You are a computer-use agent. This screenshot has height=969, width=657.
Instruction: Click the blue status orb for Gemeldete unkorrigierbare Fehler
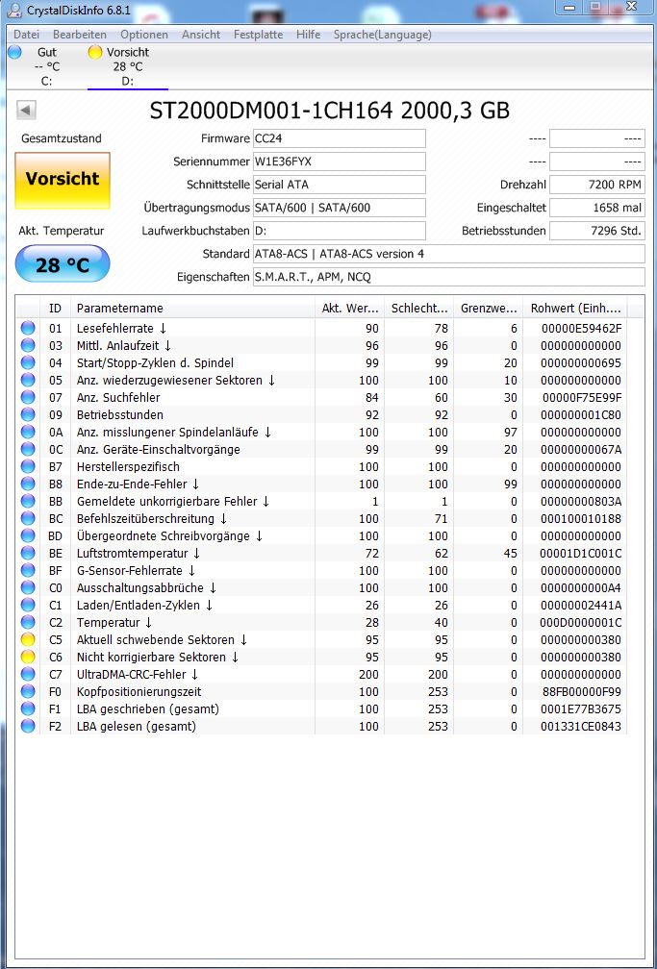28,501
